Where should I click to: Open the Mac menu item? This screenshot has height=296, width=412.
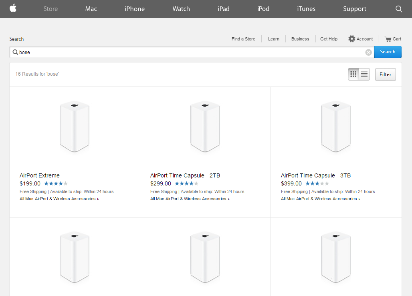coord(91,9)
